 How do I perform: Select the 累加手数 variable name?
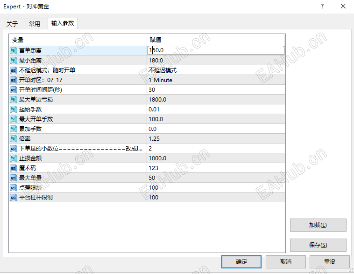[x=30, y=129]
